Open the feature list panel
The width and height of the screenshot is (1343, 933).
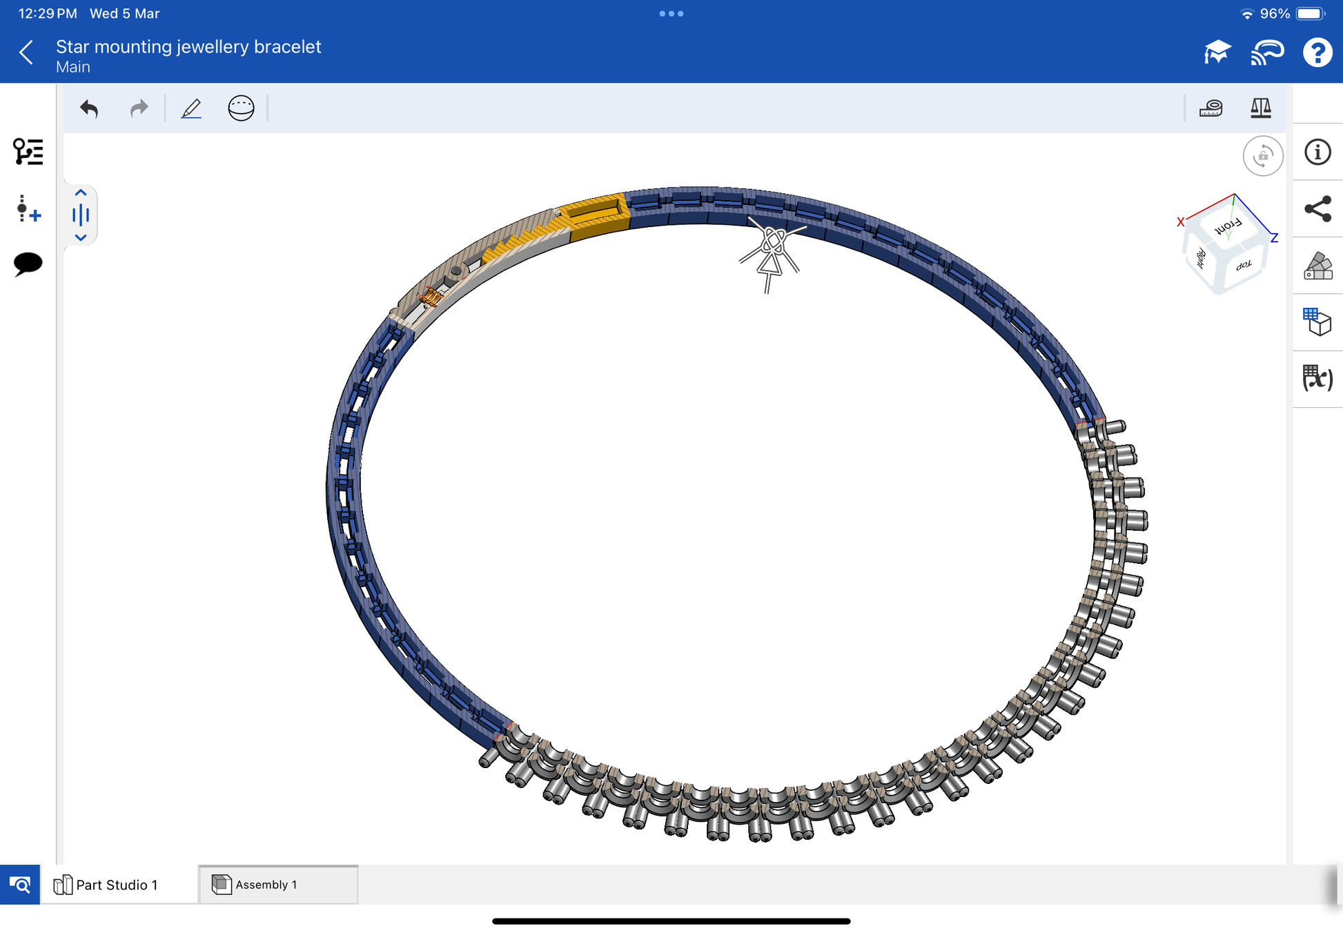[x=28, y=152]
